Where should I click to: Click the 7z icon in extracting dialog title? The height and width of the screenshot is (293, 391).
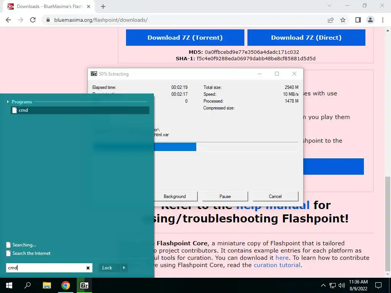point(94,74)
